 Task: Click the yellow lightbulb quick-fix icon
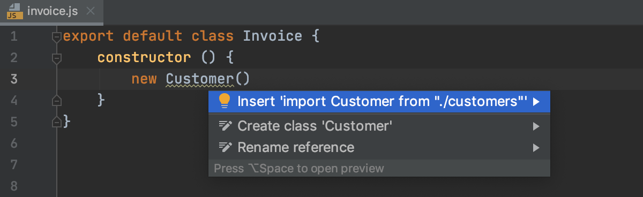[225, 101]
